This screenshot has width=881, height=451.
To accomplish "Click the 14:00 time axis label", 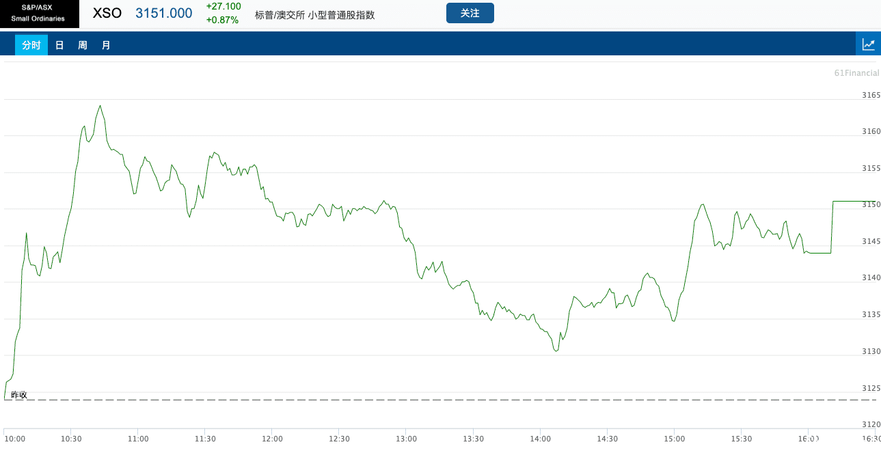I will tap(540, 439).
